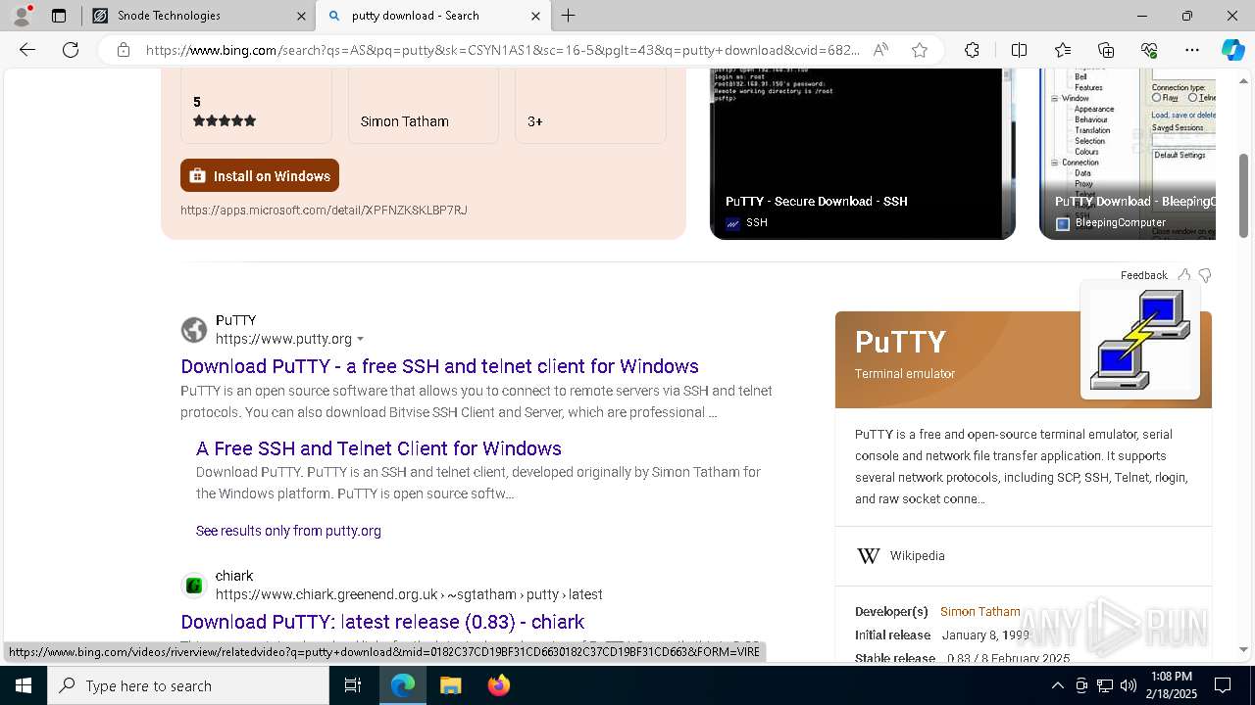Open a new browser tab
This screenshot has height=705, width=1255.
569,16
